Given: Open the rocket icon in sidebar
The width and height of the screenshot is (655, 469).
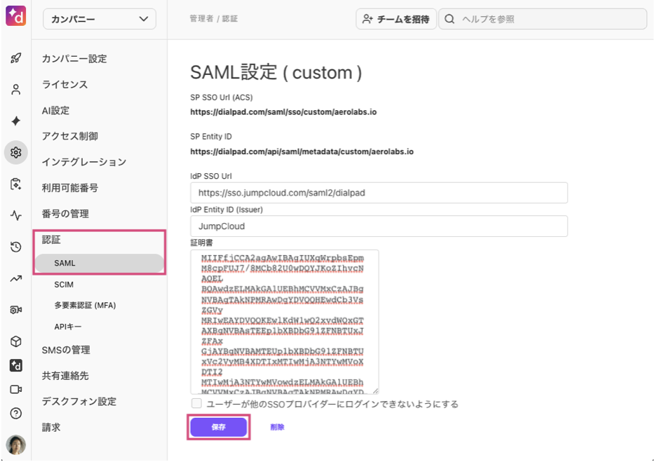Looking at the screenshot, I should pyautogui.click(x=15, y=58).
